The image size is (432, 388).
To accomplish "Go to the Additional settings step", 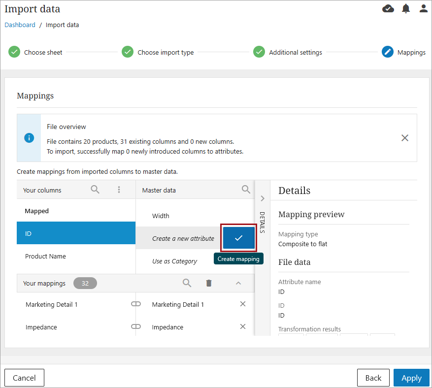I will 295,52.
